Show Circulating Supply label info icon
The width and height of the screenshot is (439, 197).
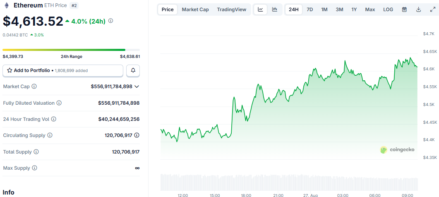click(50, 135)
